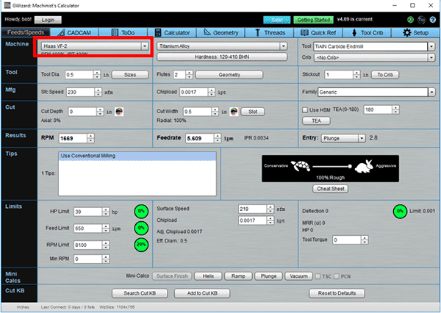Click the Feed Limit 650 input field
The height and width of the screenshot is (313, 441).
pos(87,229)
